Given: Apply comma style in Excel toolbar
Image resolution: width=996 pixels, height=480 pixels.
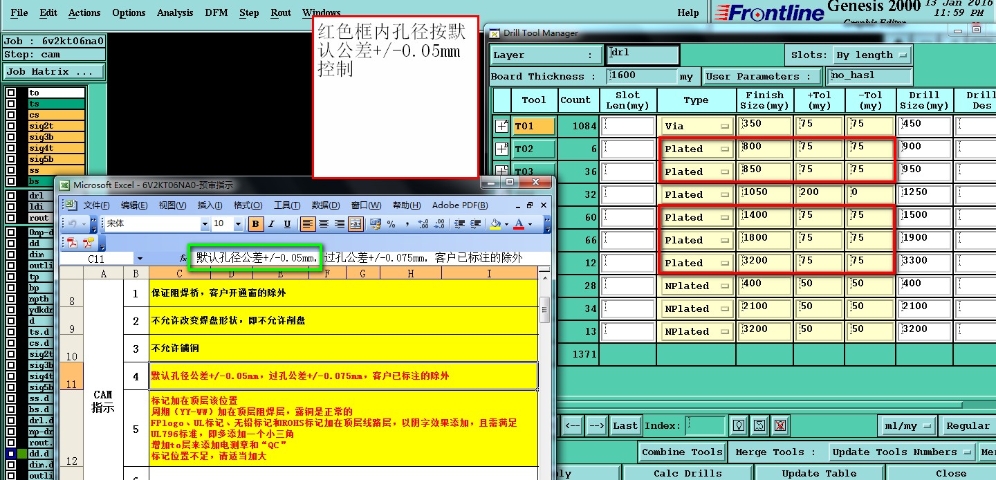Looking at the screenshot, I should (407, 224).
